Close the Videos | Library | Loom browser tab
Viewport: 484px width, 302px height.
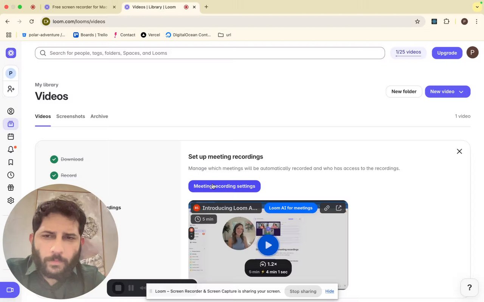tap(194, 7)
